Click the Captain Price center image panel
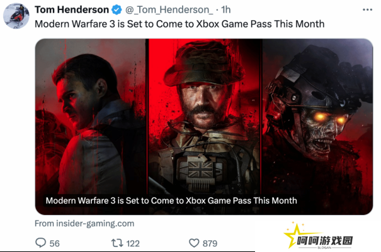 click(x=204, y=116)
